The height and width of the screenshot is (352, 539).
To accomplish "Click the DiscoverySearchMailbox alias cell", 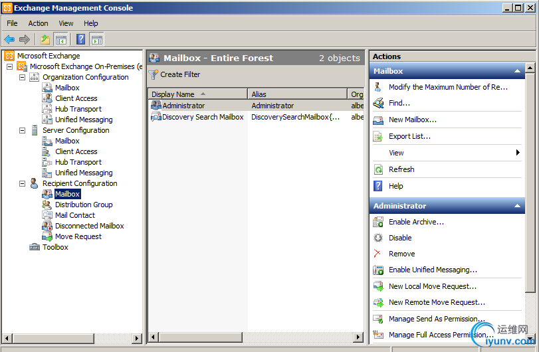I will tap(295, 117).
